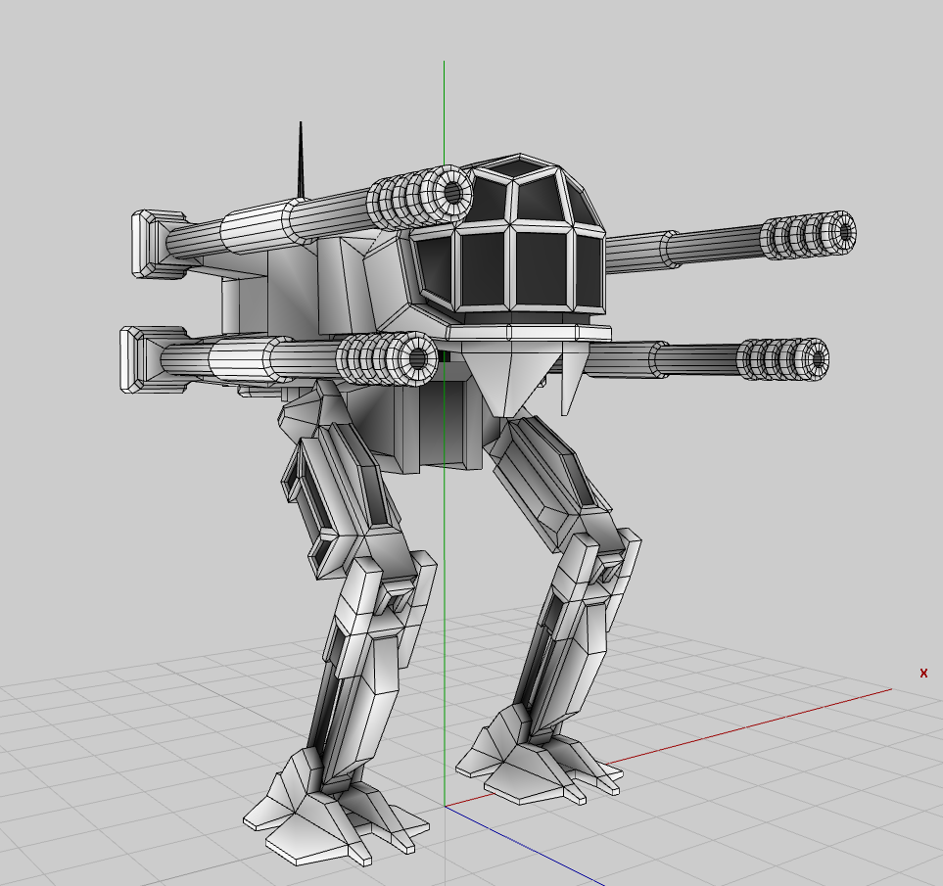This screenshot has height=886, width=943.
Task: Select the world origin point
Action: (447, 806)
